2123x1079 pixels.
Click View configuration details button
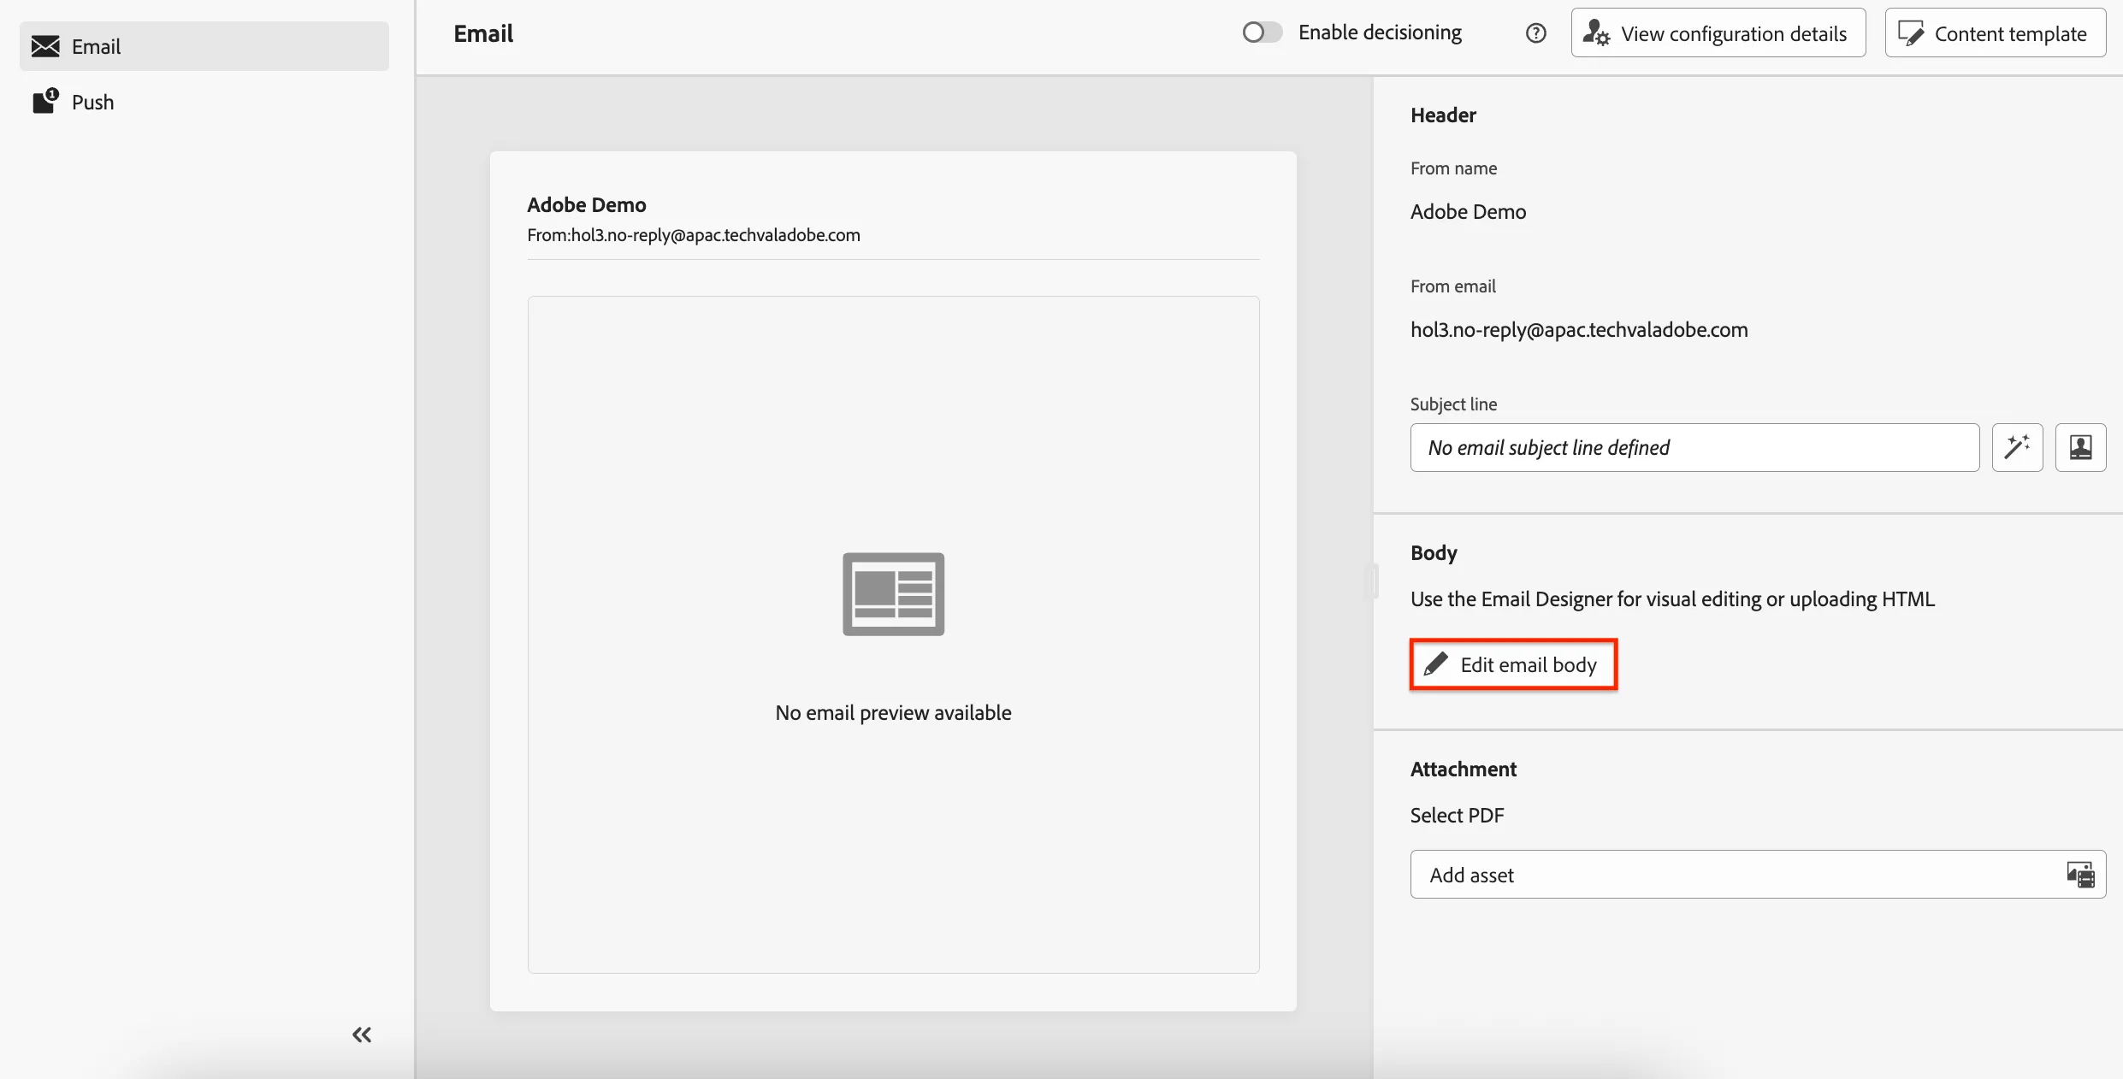click(x=1718, y=33)
